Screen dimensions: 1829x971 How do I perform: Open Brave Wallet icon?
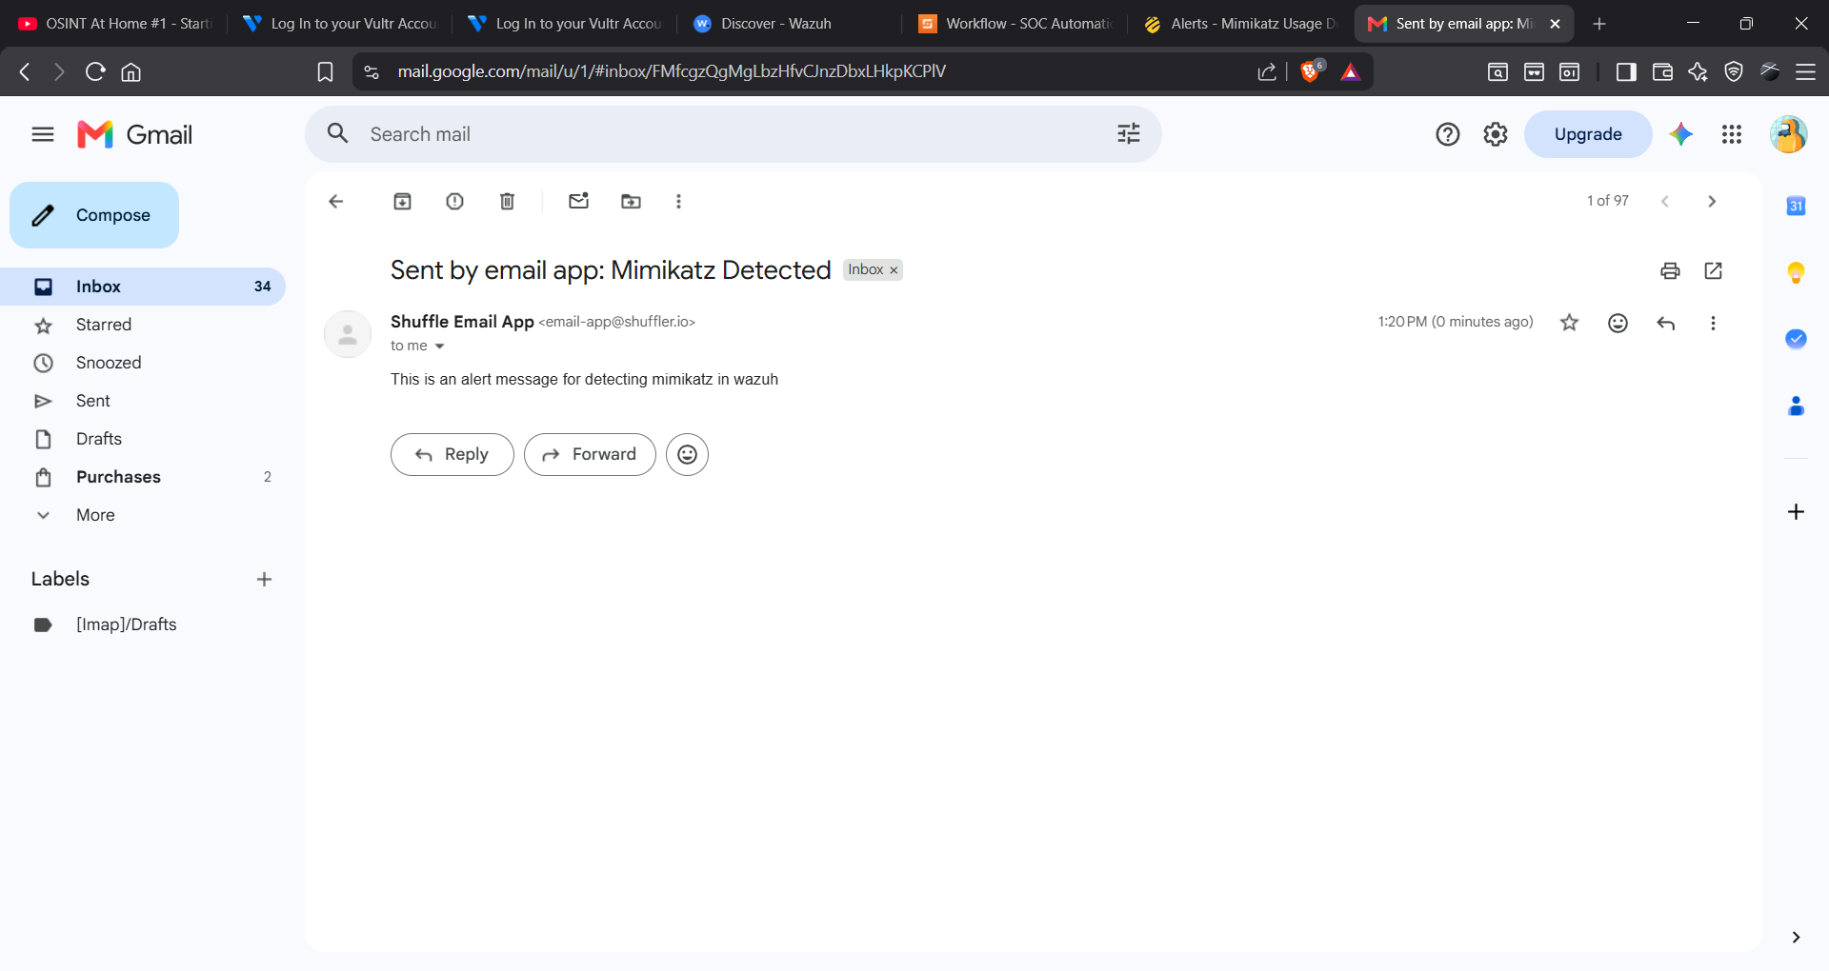pyautogui.click(x=1661, y=71)
